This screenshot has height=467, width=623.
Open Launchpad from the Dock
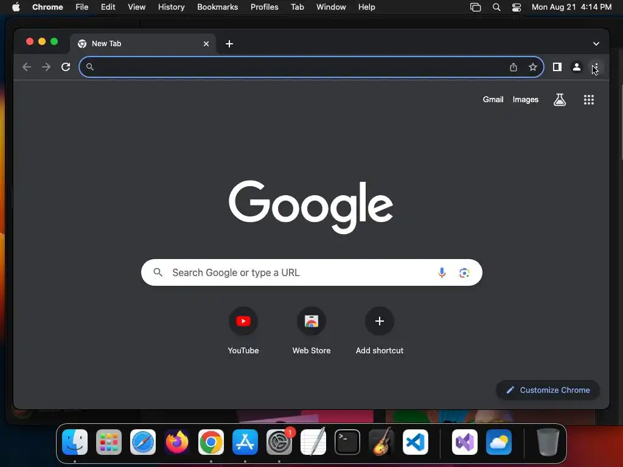coord(109,442)
